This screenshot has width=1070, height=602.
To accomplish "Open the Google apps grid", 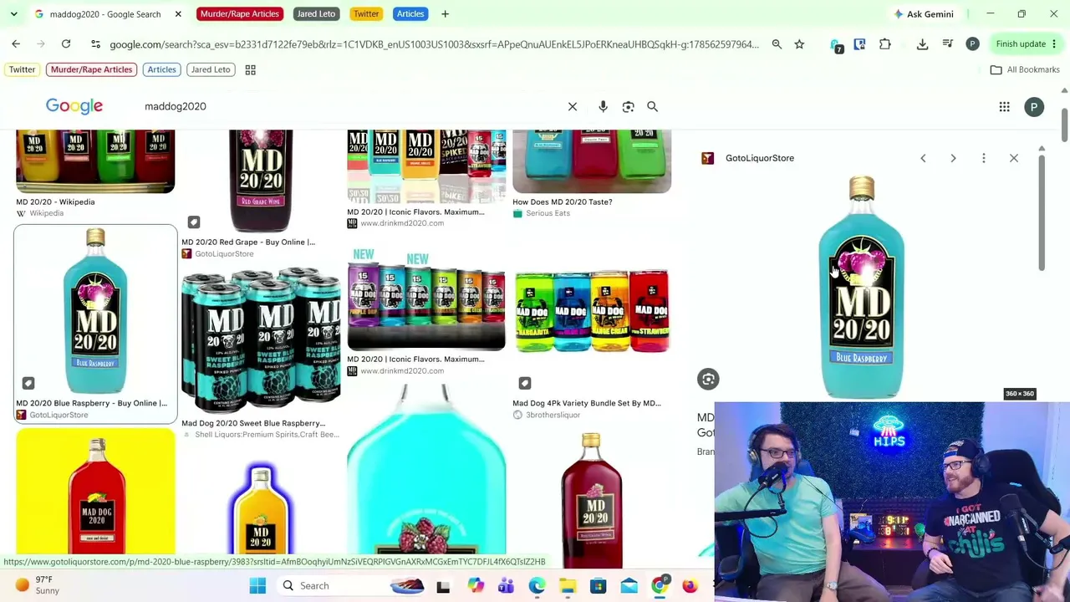I will point(1004,107).
